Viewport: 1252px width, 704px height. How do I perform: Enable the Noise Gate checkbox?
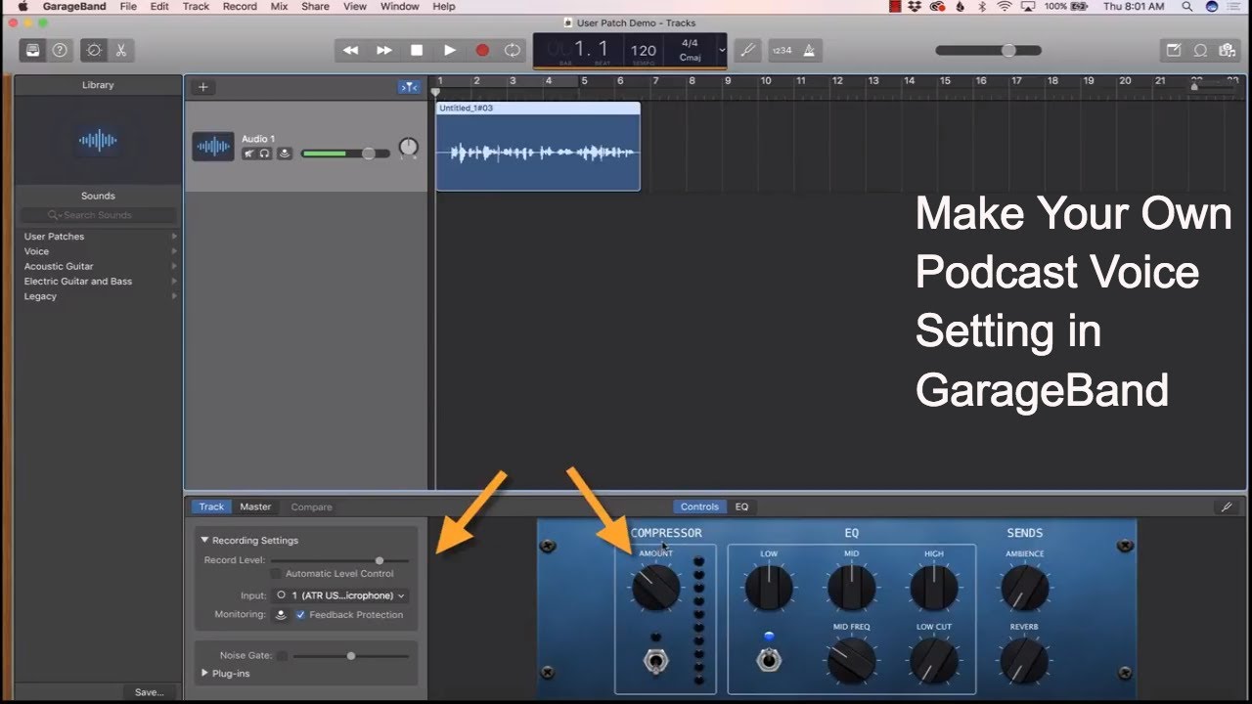[x=282, y=656]
